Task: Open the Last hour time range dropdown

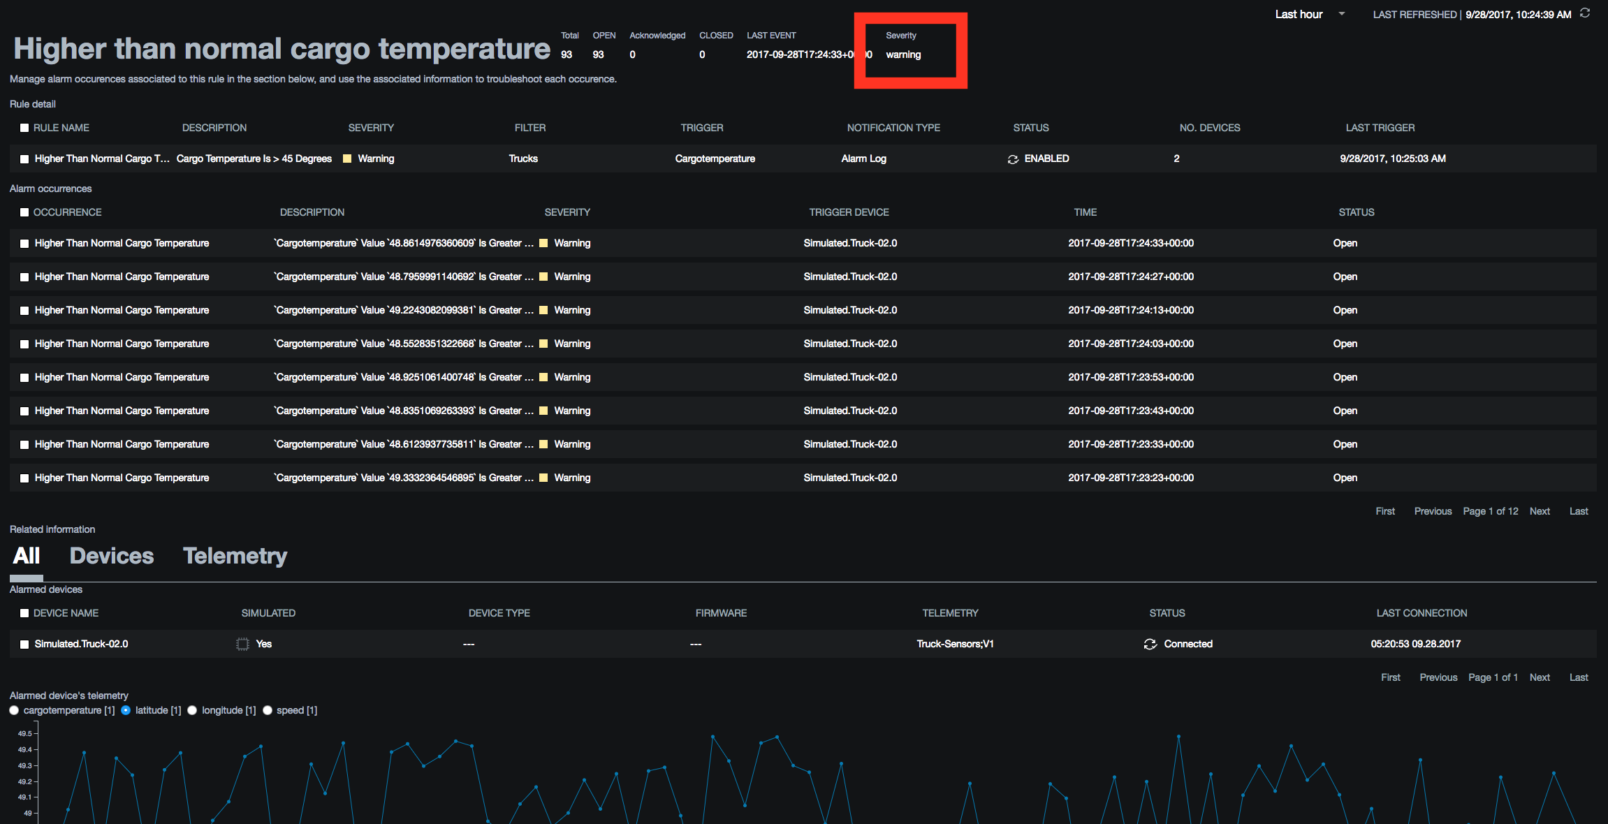Action: 1310,13
